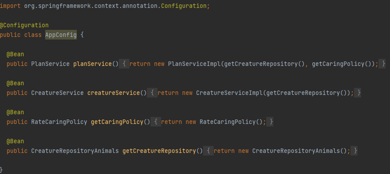Expand folded creatureService method opening brace

click(x=152, y=93)
